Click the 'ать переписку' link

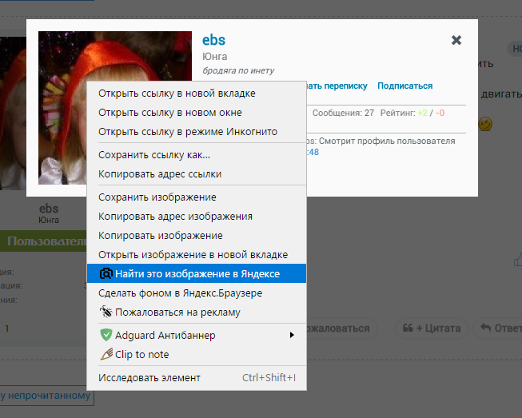point(337,86)
